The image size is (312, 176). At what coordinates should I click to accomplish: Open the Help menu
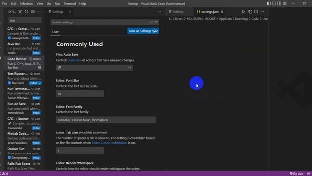tap(82, 3)
